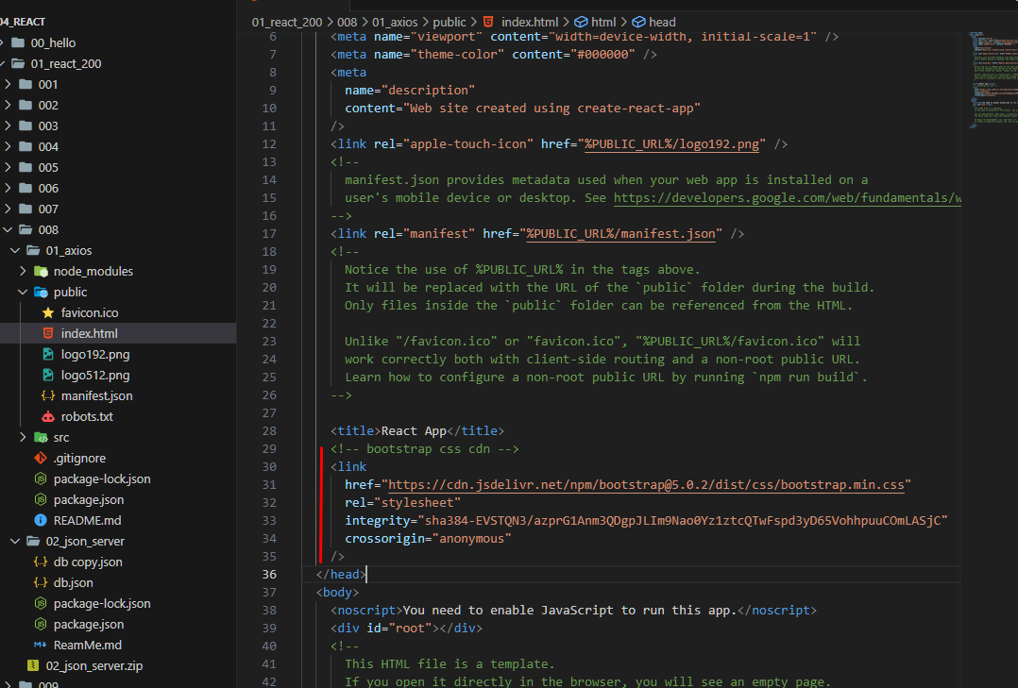The width and height of the screenshot is (1018, 688).
Task: Open the 01_axios breadcrumb segment
Action: click(395, 22)
